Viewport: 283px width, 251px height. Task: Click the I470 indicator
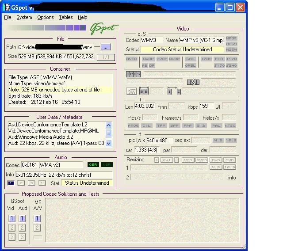coord(231,59)
